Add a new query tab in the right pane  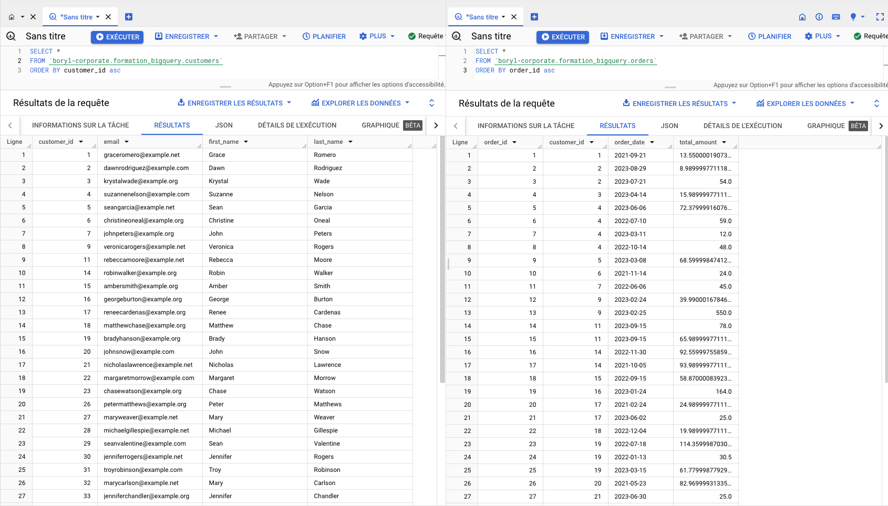coord(534,17)
